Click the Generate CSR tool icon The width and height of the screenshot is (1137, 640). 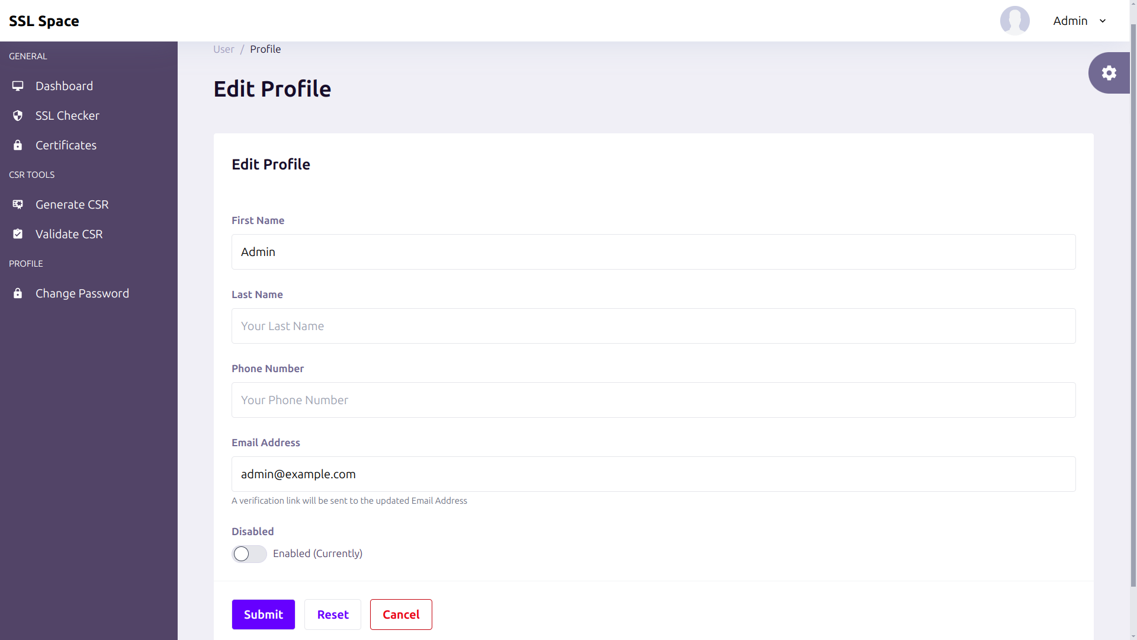tap(17, 204)
